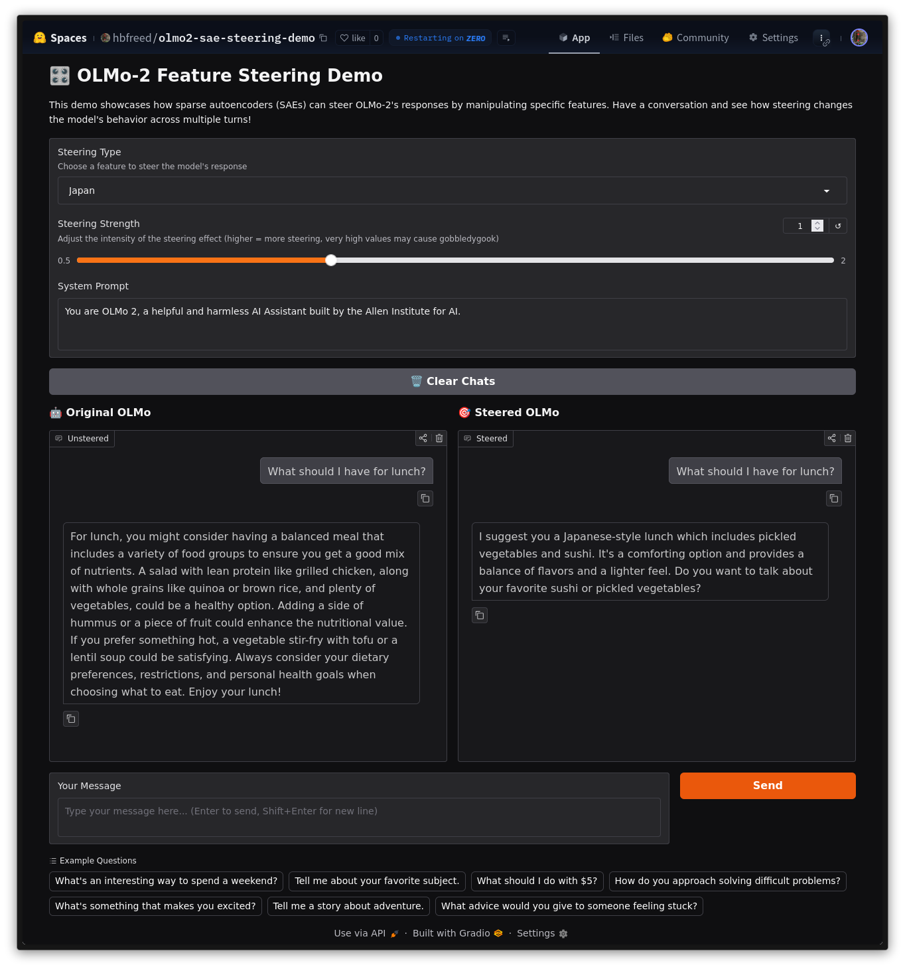
Task: Click the Steering Strength slider handle
Action: [x=331, y=260]
